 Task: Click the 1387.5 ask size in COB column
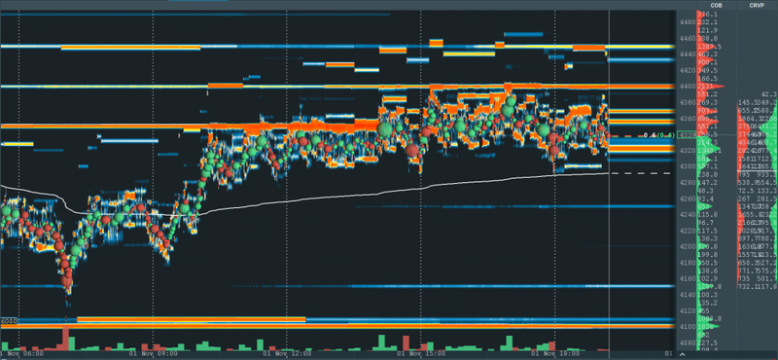tap(709, 46)
